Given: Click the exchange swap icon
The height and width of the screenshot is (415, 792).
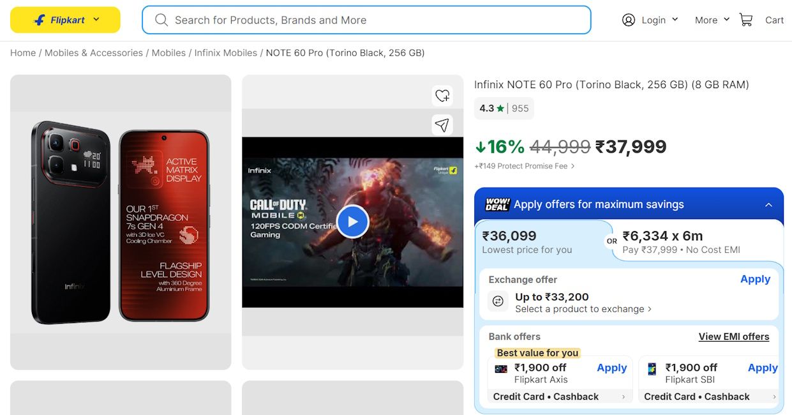Looking at the screenshot, I should click(x=498, y=301).
